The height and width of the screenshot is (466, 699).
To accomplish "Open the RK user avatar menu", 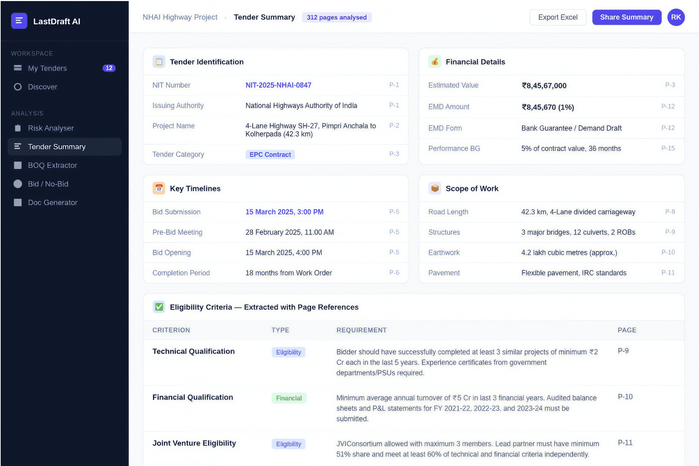I will (676, 17).
